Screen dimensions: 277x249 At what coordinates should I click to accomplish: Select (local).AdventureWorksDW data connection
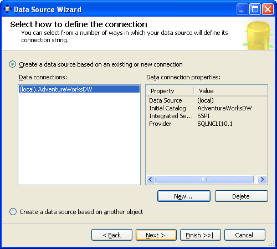click(x=79, y=89)
